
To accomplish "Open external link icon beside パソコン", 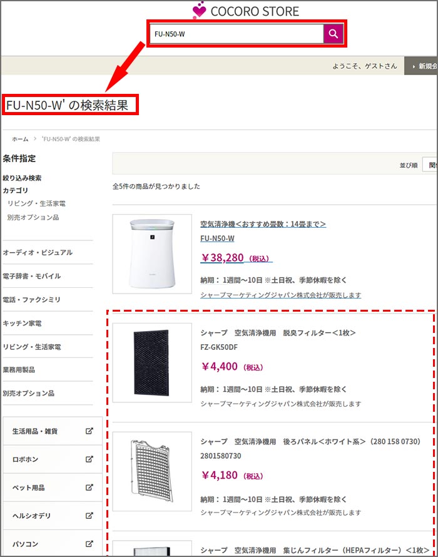I will 89,544.
